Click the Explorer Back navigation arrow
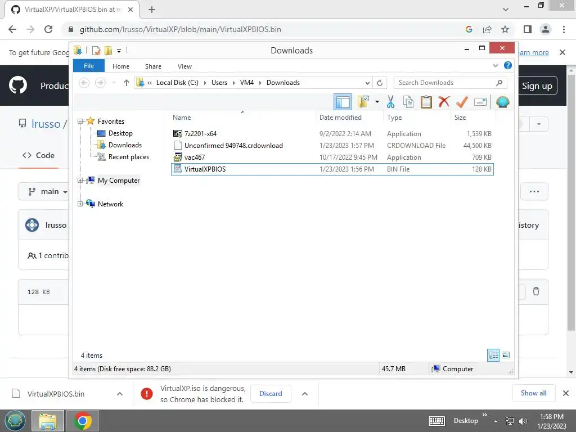The width and height of the screenshot is (576, 432). [x=84, y=83]
